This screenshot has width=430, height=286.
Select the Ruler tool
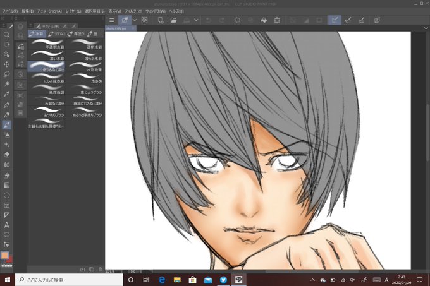pyautogui.click(x=6, y=215)
